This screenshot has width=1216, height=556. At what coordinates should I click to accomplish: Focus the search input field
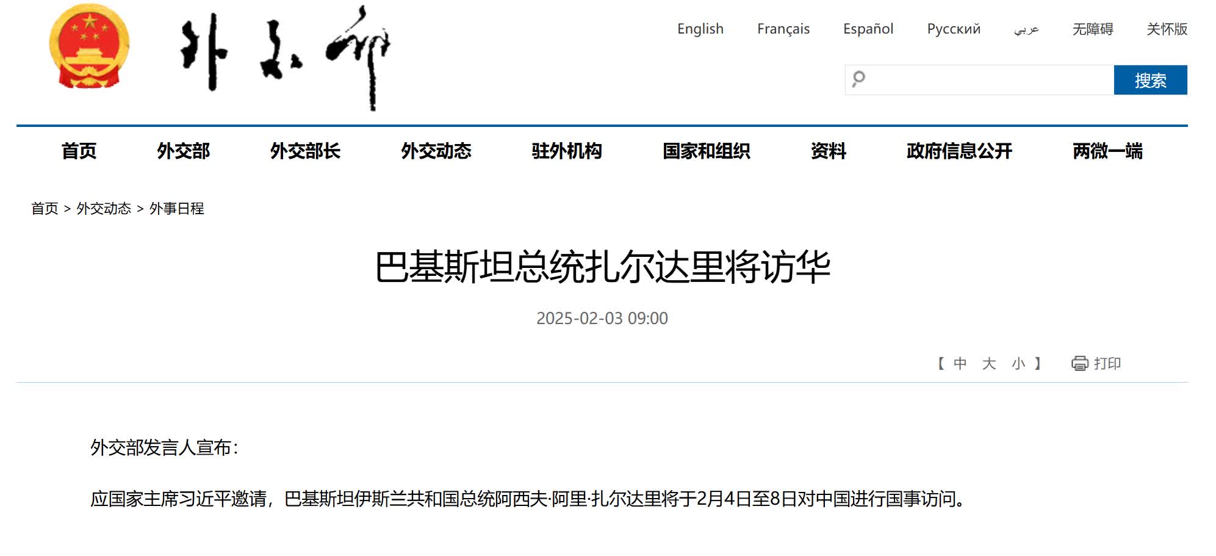pyautogui.click(x=988, y=80)
